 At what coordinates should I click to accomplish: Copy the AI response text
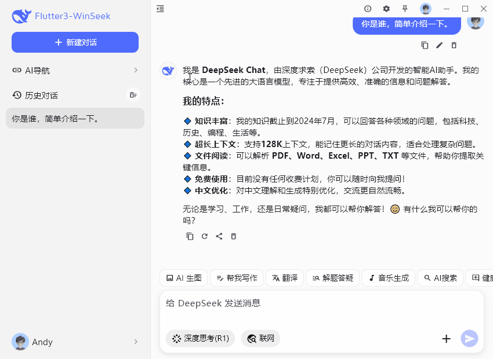click(190, 236)
